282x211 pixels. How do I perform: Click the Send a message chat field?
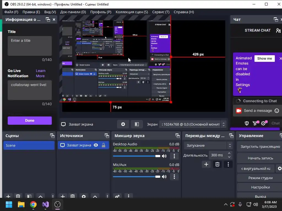click(258, 111)
